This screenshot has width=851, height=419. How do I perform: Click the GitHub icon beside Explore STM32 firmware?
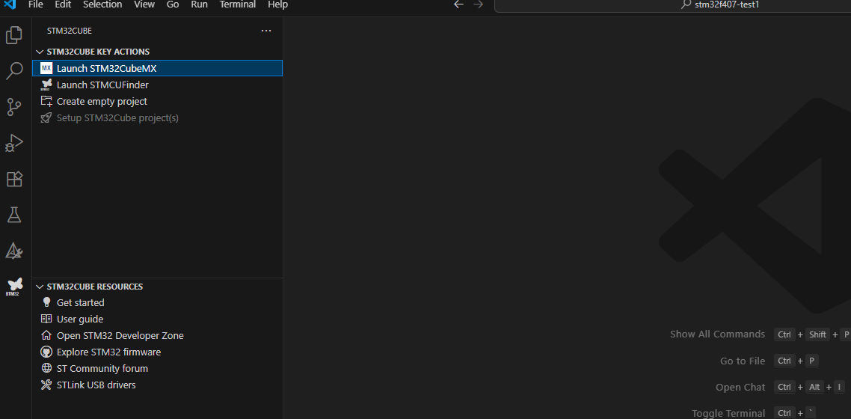click(46, 352)
